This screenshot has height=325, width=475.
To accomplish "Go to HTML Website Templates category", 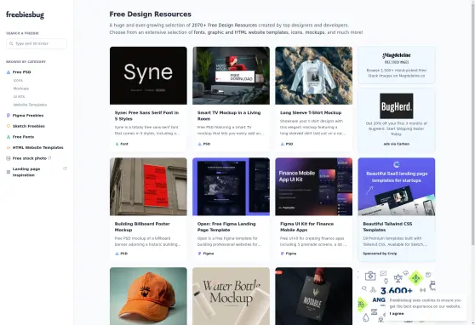I will pyautogui.click(x=37, y=148).
